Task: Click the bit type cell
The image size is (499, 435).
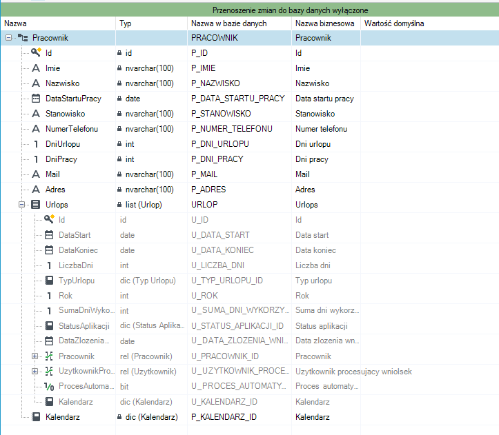Action: tap(151, 387)
